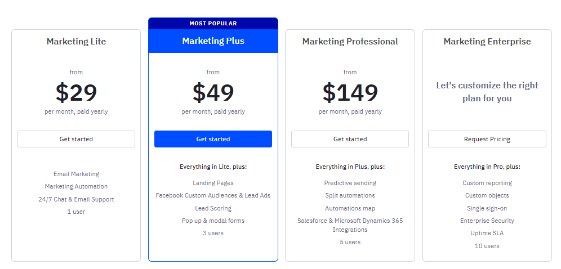Viewport: 561px width, 269px height.
Task: Click Let's customize the right plan text
Action: pos(487,92)
